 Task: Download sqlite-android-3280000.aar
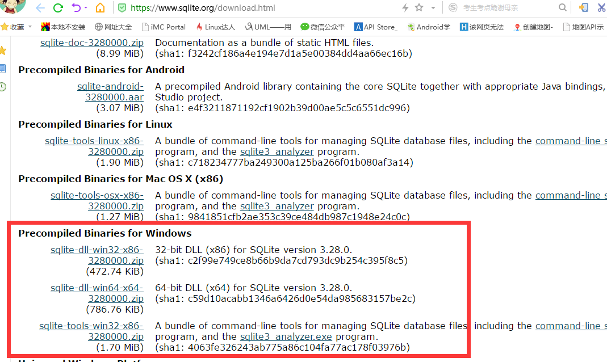pos(110,92)
